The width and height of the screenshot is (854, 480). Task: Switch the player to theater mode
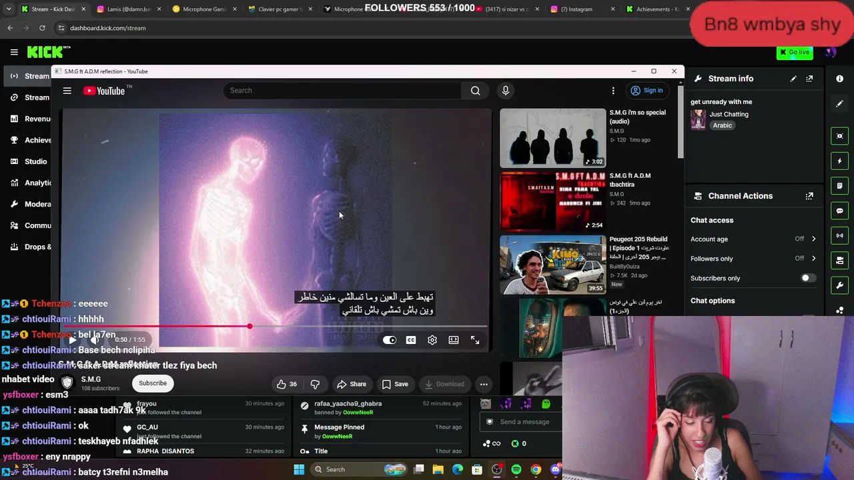tap(454, 341)
